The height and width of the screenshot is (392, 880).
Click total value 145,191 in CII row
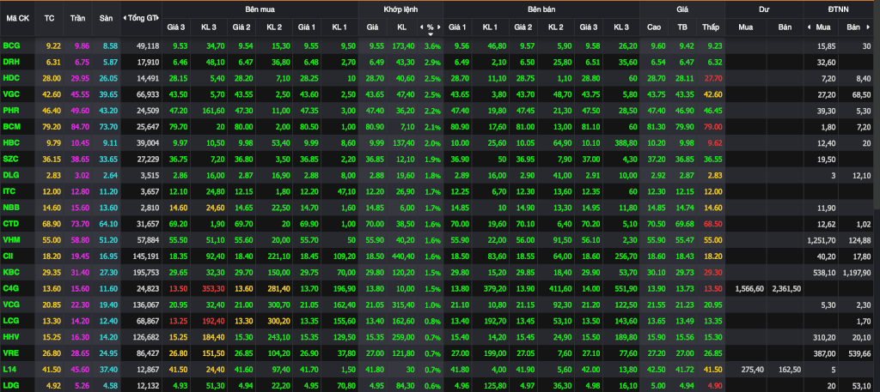(x=148, y=257)
